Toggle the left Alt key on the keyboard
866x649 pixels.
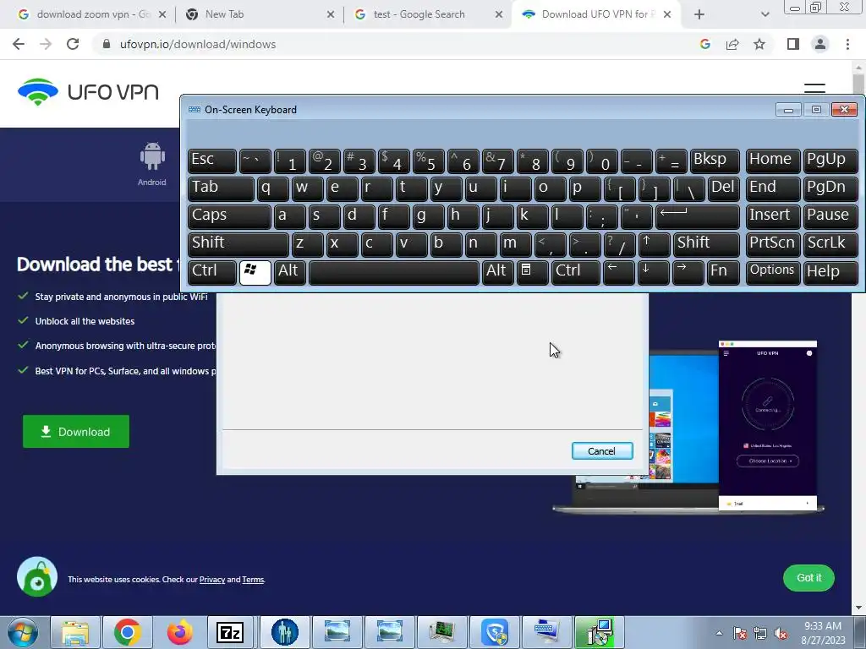tap(290, 273)
